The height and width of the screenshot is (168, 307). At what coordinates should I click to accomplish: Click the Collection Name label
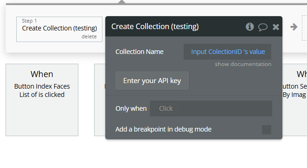click(x=140, y=52)
